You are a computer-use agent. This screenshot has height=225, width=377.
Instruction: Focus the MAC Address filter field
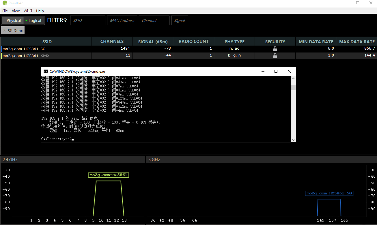122,20
